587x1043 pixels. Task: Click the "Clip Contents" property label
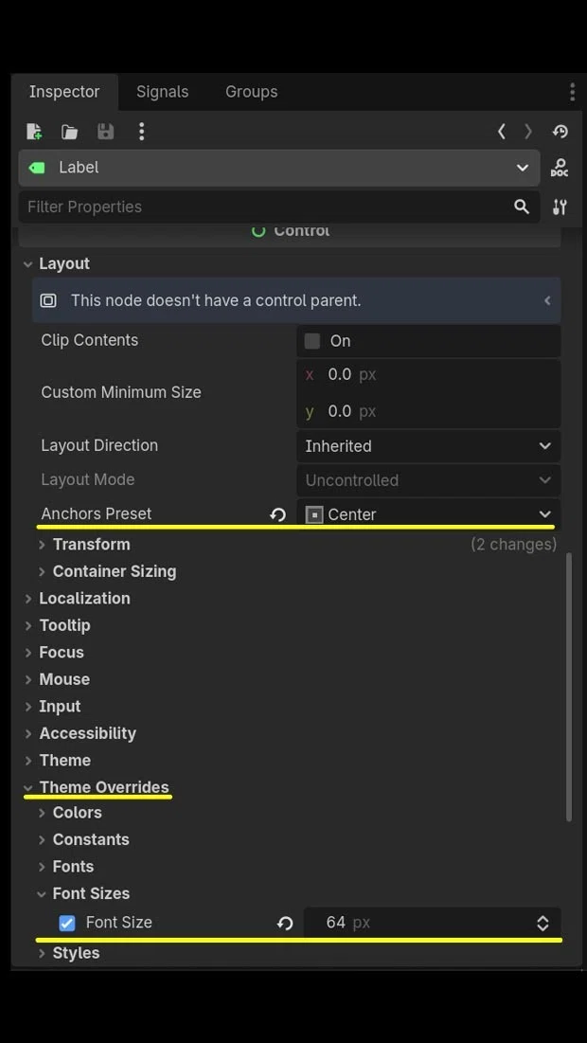point(90,340)
